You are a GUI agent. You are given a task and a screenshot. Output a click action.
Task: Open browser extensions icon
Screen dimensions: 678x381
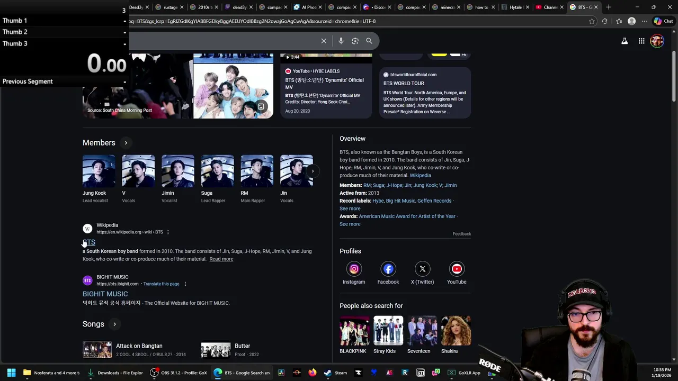605,21
